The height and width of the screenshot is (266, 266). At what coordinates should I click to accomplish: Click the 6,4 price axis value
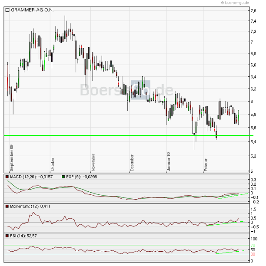(253, 77)
